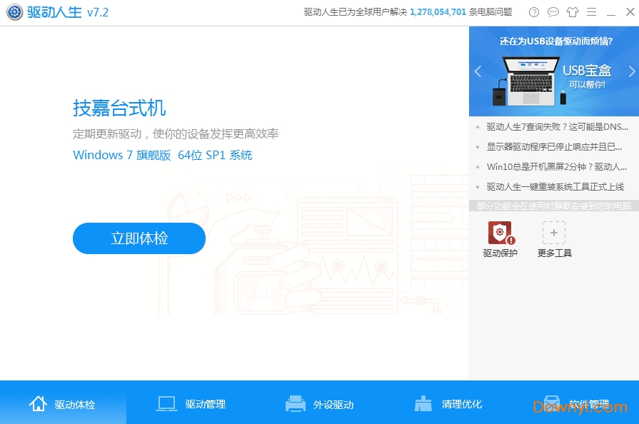This screenshot has height=424, width=639.
Task: Open the skin theme t-shirt icon
Action: click(572, 12)
